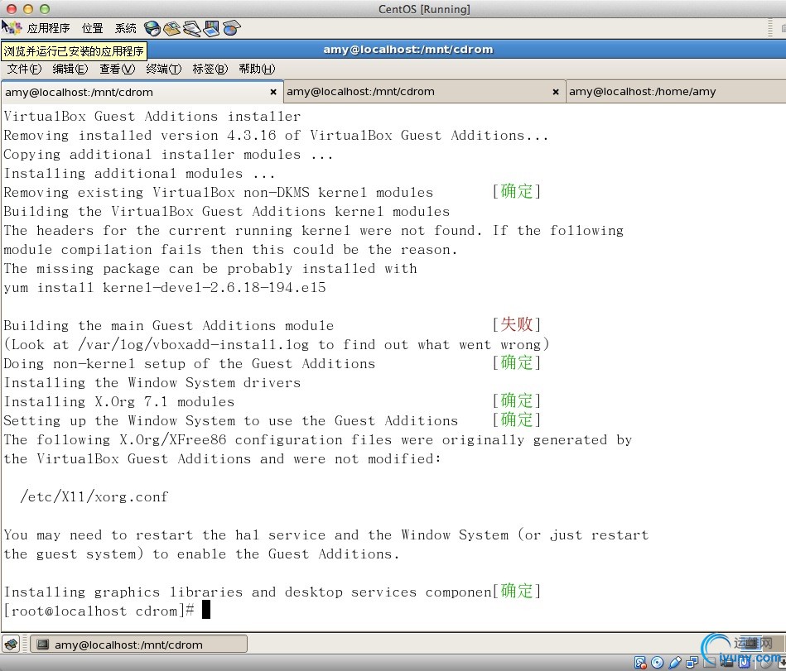Open terminal 帮助(H) Help menu
Screen dimensions: 786x671
tap(257, 69)
